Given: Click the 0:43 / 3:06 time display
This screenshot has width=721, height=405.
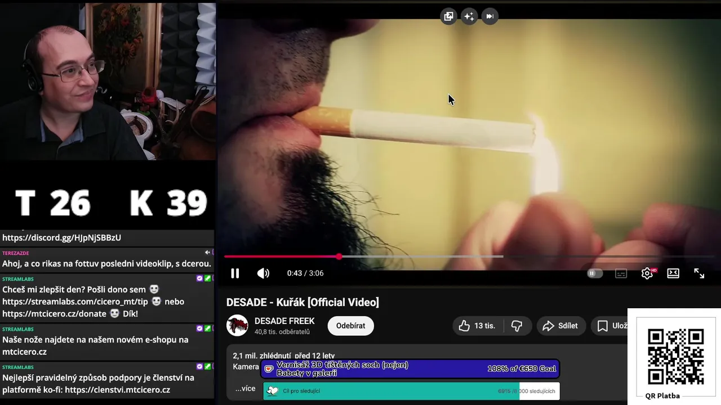Looking at the screenshot, I should tap(305, 273).
